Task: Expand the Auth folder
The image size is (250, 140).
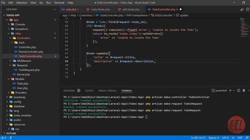Action: [12, 42]
